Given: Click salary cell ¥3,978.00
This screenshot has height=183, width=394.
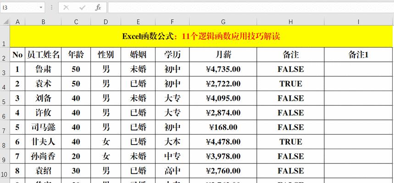Looking at the screenshot, I should [223, 156].
